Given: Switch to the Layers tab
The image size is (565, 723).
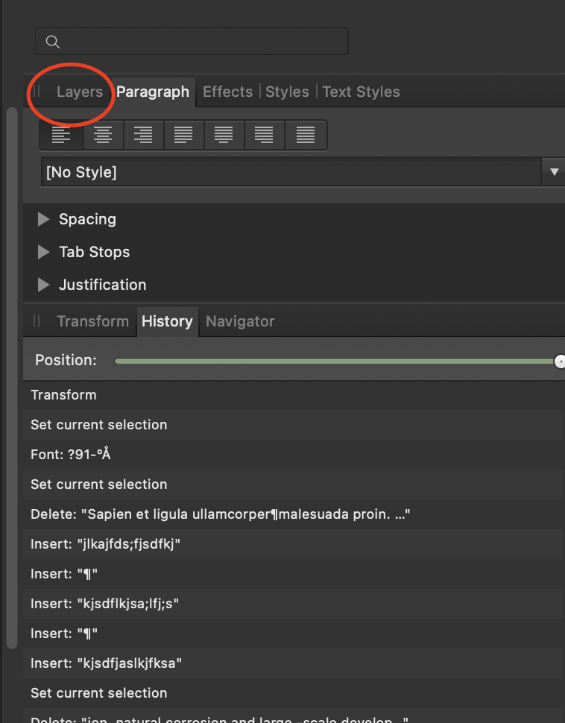Looking at the screenshot, I should click(80, 92).
